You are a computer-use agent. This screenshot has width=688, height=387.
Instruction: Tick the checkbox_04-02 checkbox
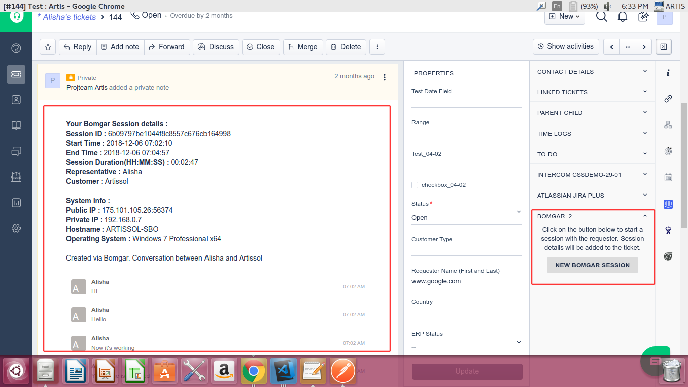[x=415, y=185]
